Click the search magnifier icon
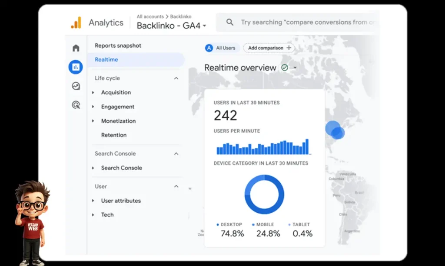Screen dimensions: 445x266 pyautogui.click(x=229, y=22)
